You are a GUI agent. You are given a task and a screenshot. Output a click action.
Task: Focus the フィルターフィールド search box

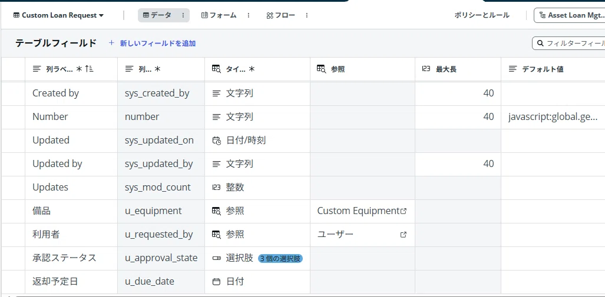pos(568,43)
